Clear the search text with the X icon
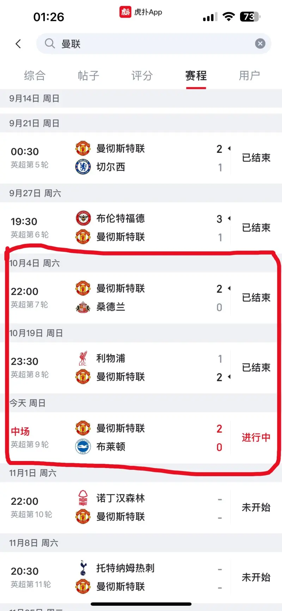The height and width of the screenshot is (611, 282). pyautogui.click(x=260, y=44)
